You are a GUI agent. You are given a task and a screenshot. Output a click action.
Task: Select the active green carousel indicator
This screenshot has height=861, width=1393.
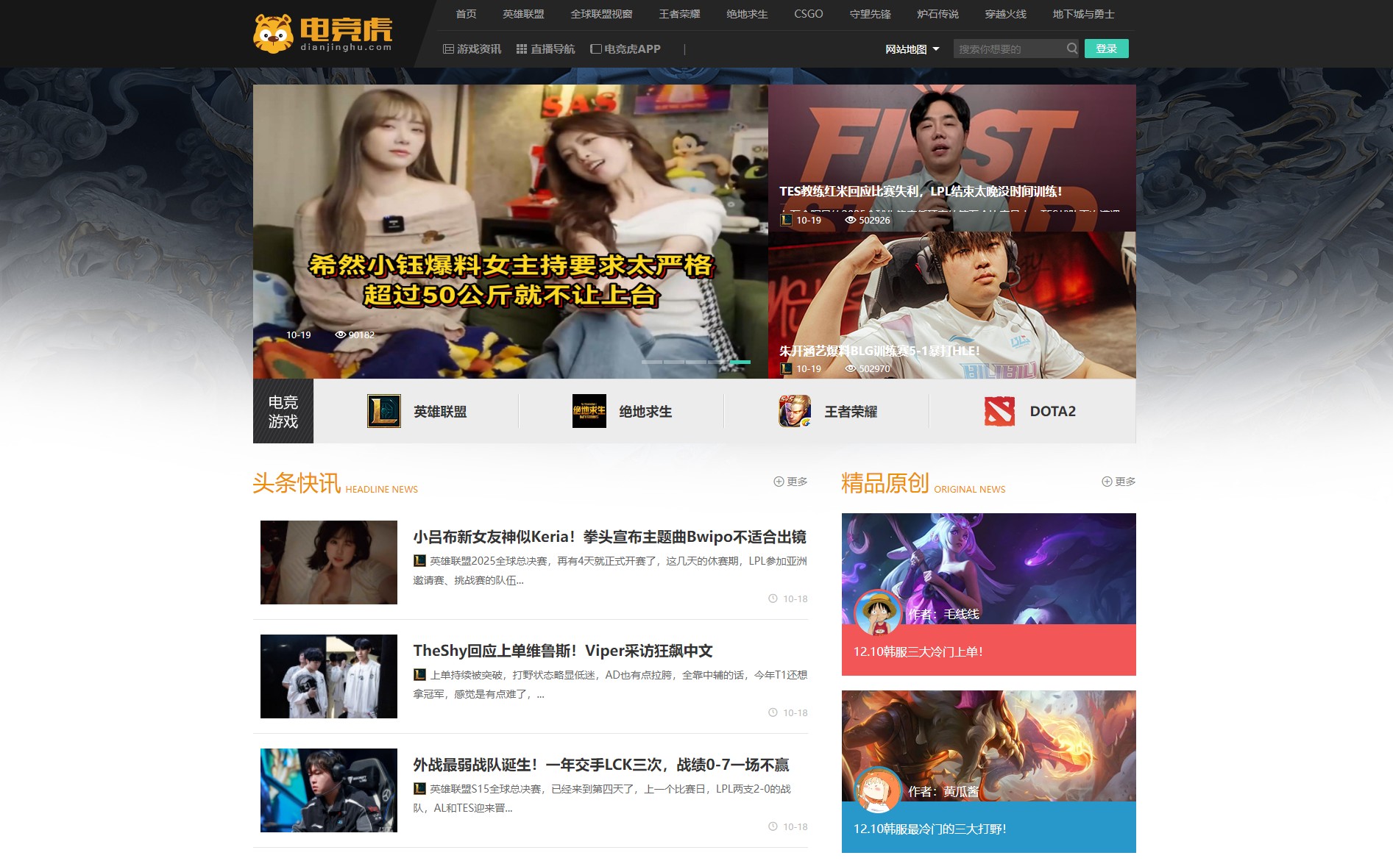coord(740,362)
